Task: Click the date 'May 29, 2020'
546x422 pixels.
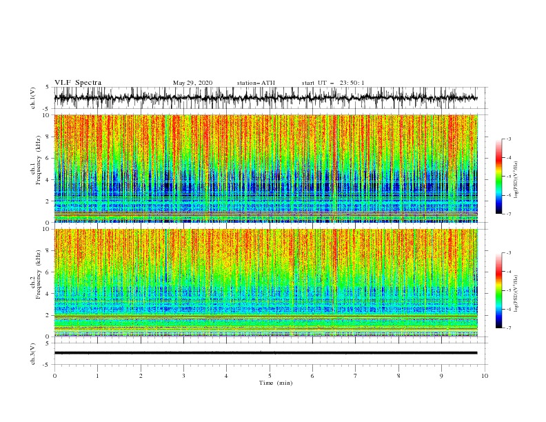Action: [x=192, y=83]
